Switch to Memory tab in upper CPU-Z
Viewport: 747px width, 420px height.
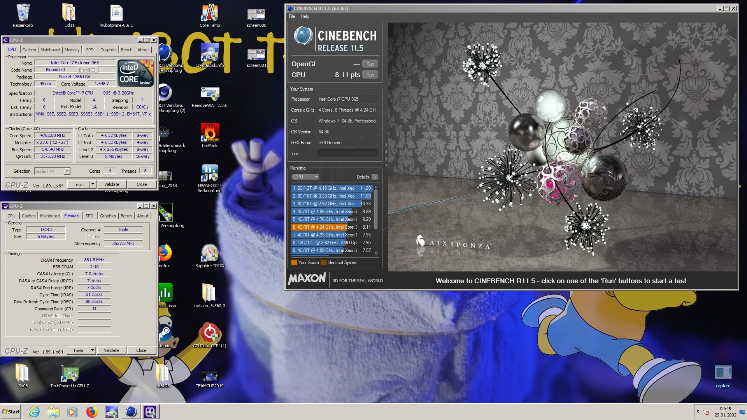coord(72,50)
